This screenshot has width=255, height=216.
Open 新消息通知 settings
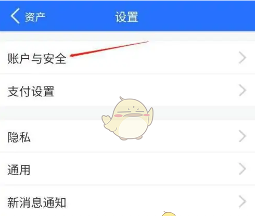[127, 201]
